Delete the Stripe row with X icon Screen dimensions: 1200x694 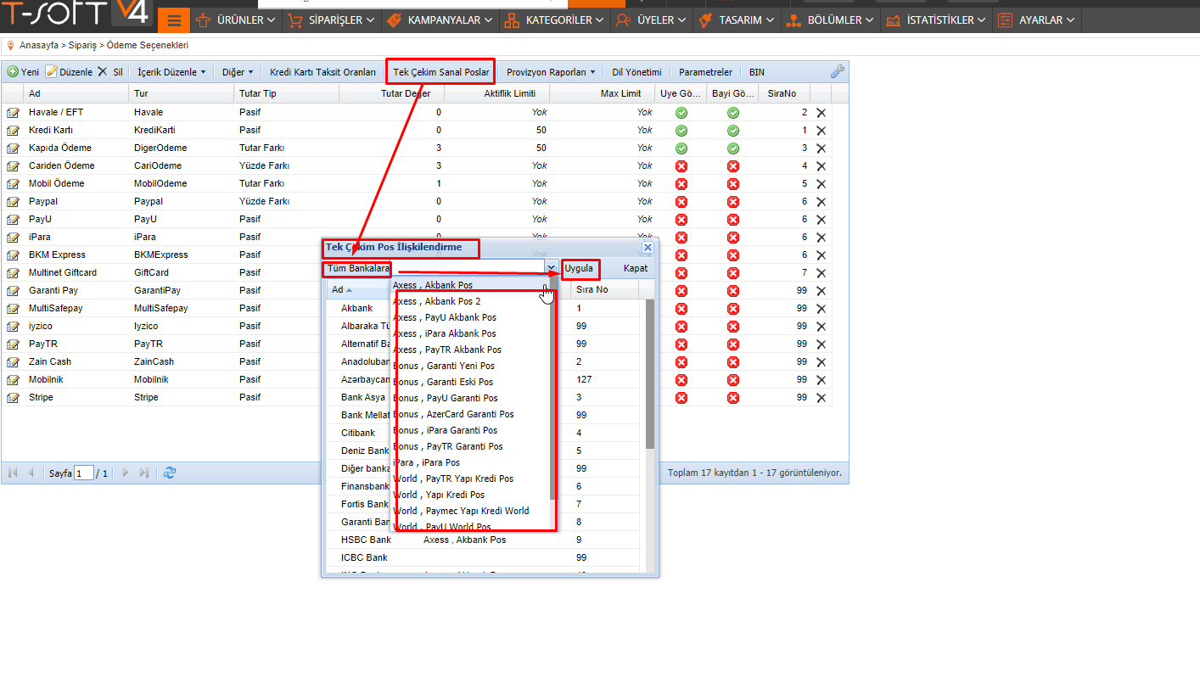(821, 397)
